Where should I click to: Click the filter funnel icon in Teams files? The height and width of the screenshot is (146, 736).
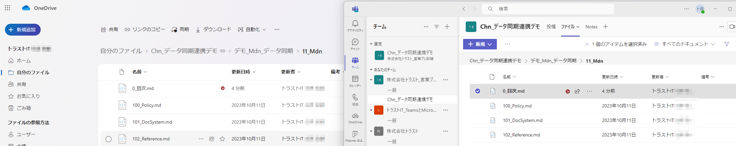727,44
